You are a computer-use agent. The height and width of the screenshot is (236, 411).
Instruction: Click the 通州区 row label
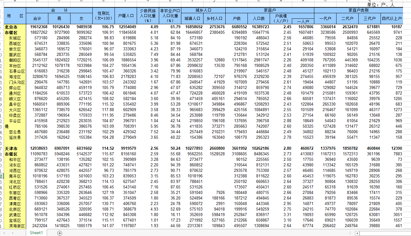15,93
